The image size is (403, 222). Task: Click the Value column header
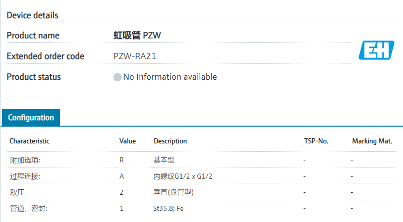click(x=128, y=141)
